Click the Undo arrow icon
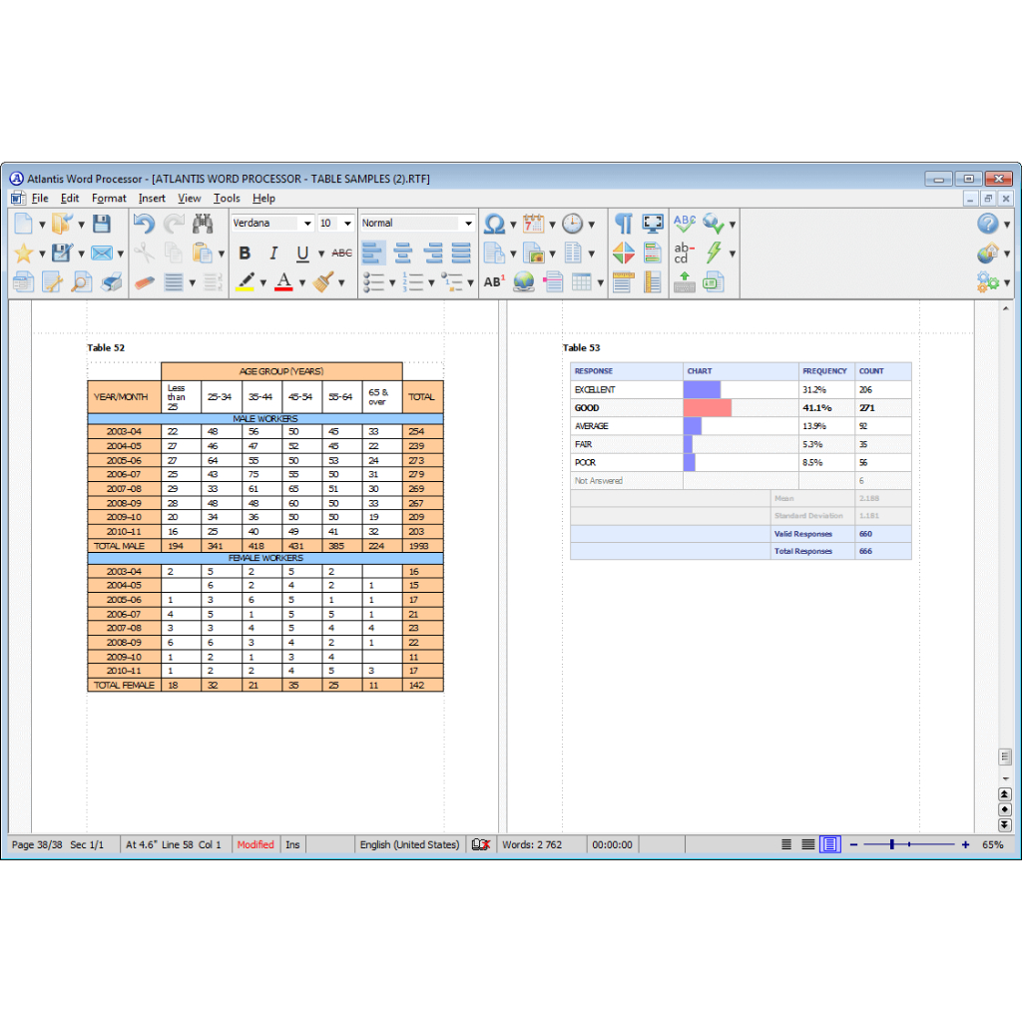Image resolution: width=1022 pixels, height=1022 pixels. tap(144, 225)
